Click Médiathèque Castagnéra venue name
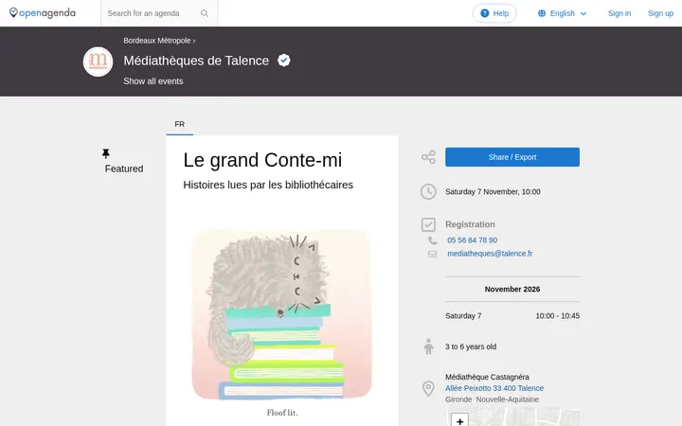Screen dimensions: 682x426 click(487, 377)
